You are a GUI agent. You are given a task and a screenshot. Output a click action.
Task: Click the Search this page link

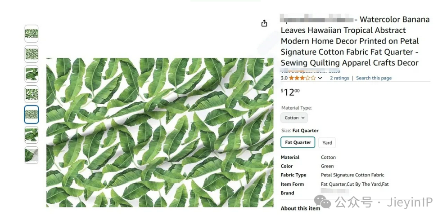pyautogui.click(x=374, y=78)
